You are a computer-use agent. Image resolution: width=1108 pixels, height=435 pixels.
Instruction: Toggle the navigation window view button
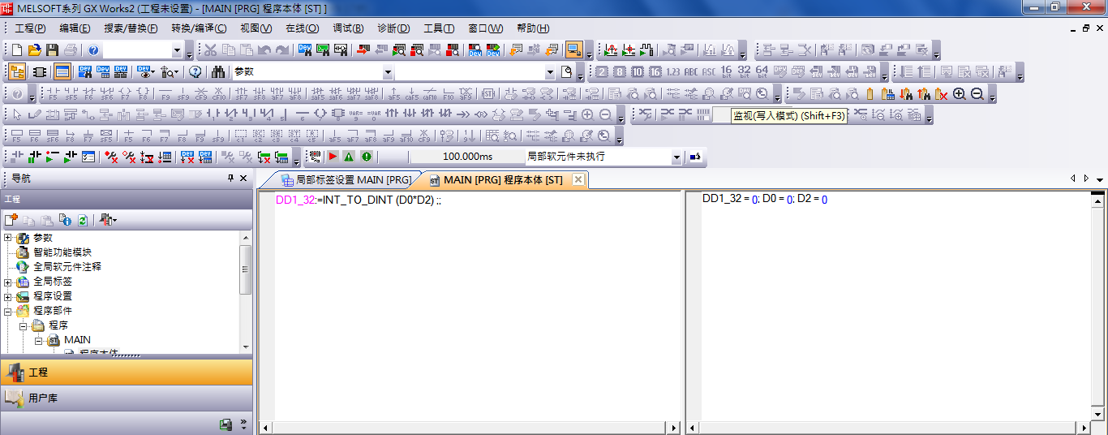pos(17,71)
